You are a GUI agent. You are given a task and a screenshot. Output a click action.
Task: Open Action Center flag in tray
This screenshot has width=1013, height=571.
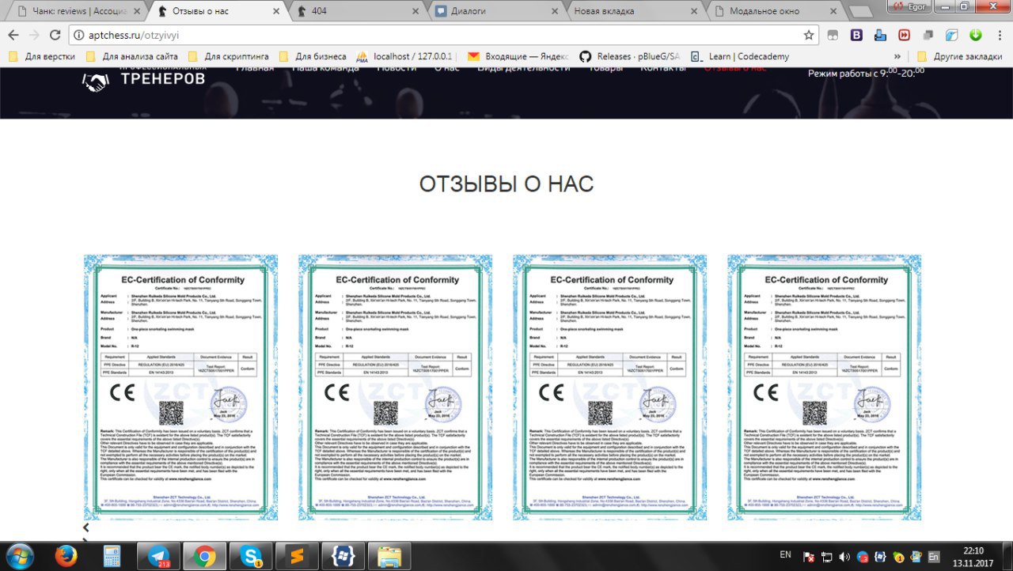(809, 557)
